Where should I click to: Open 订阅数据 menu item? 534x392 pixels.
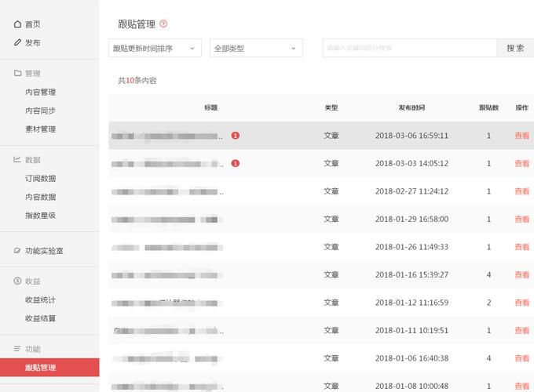point(41,179)
